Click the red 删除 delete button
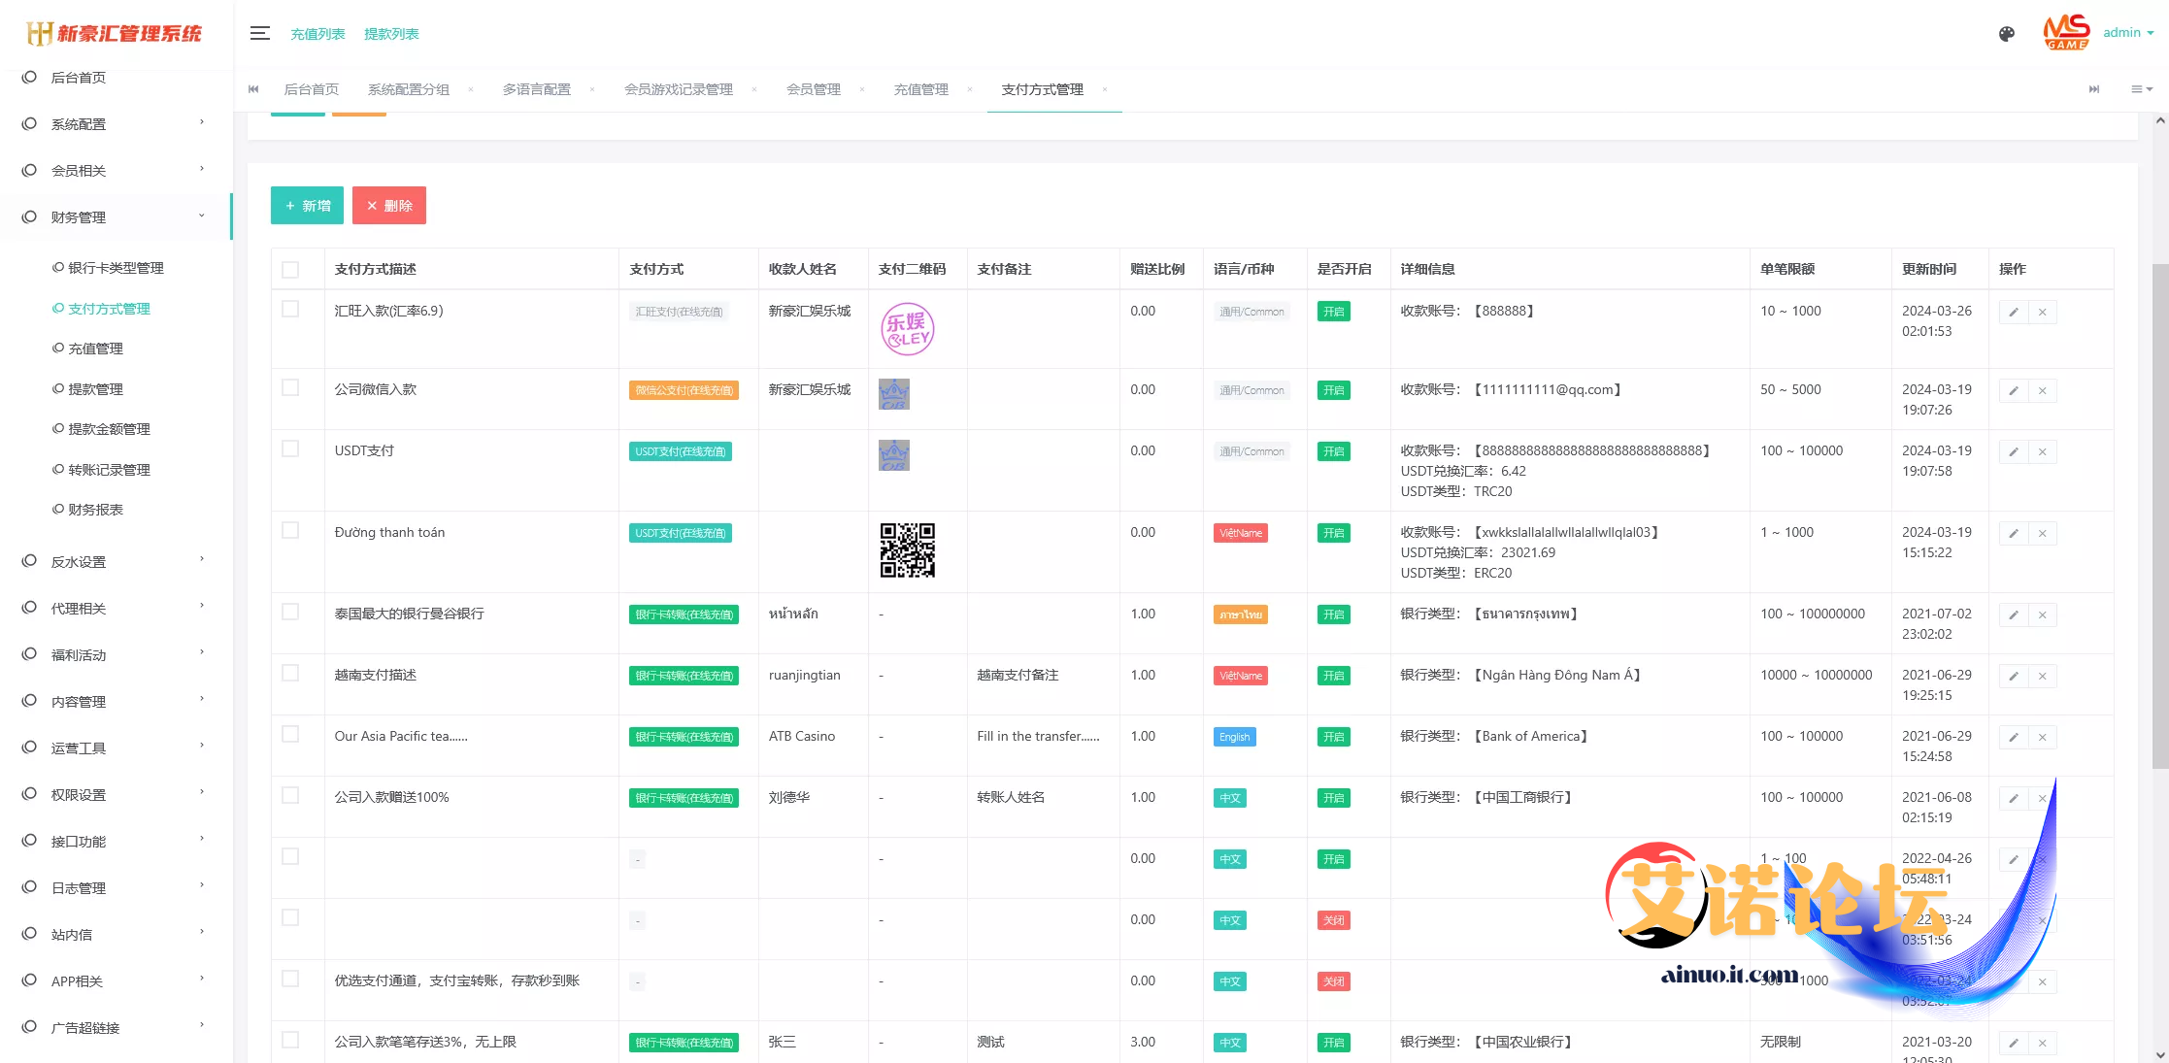 click(x=388, y=206)
